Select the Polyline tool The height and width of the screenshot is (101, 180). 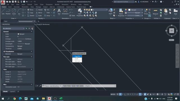point(8,12)
